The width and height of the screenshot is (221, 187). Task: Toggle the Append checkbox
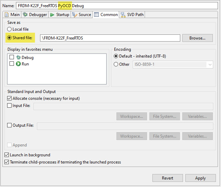click(x=9, y=145)
